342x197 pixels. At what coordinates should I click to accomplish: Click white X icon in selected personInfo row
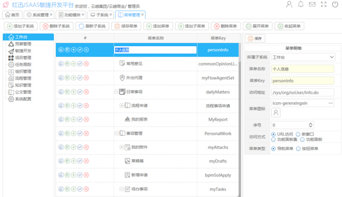(87, 50)
